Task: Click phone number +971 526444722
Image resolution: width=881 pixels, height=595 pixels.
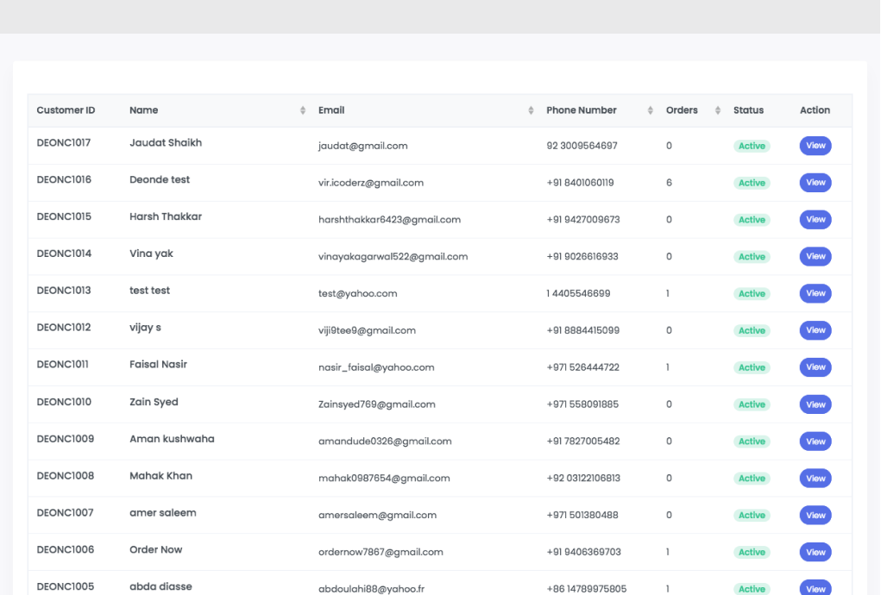Action: [x=583, y=367]
